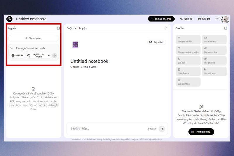Open the Web source type dropdown
234x156 pixels.
click(x=17, y=56)
